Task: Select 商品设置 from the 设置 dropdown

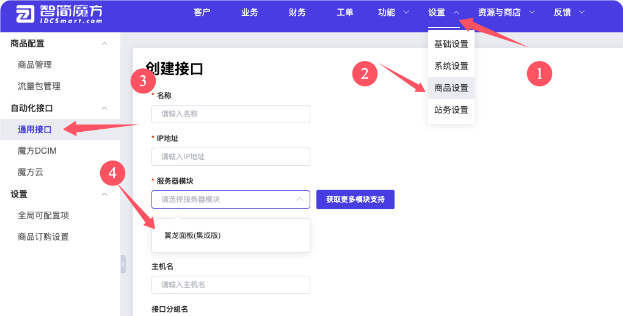Action: 451,88
